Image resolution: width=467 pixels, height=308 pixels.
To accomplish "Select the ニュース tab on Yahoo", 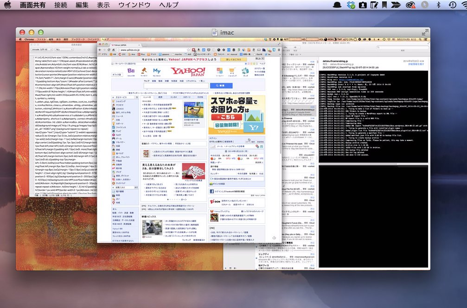I will tap(147, 97).
